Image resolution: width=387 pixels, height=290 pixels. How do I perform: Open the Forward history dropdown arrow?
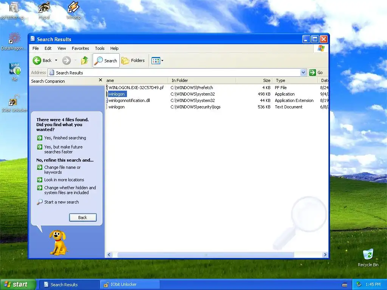[x=75, y=60]
